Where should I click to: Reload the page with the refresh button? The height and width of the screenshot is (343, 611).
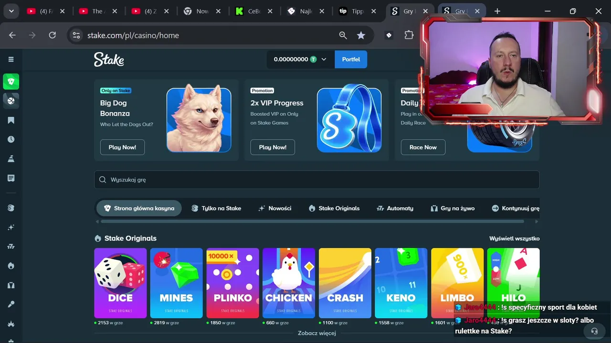[52, 35]
